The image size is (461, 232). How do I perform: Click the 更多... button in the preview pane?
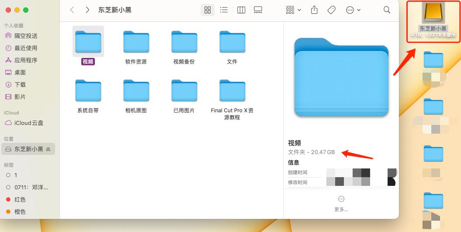tap(341, 204)
